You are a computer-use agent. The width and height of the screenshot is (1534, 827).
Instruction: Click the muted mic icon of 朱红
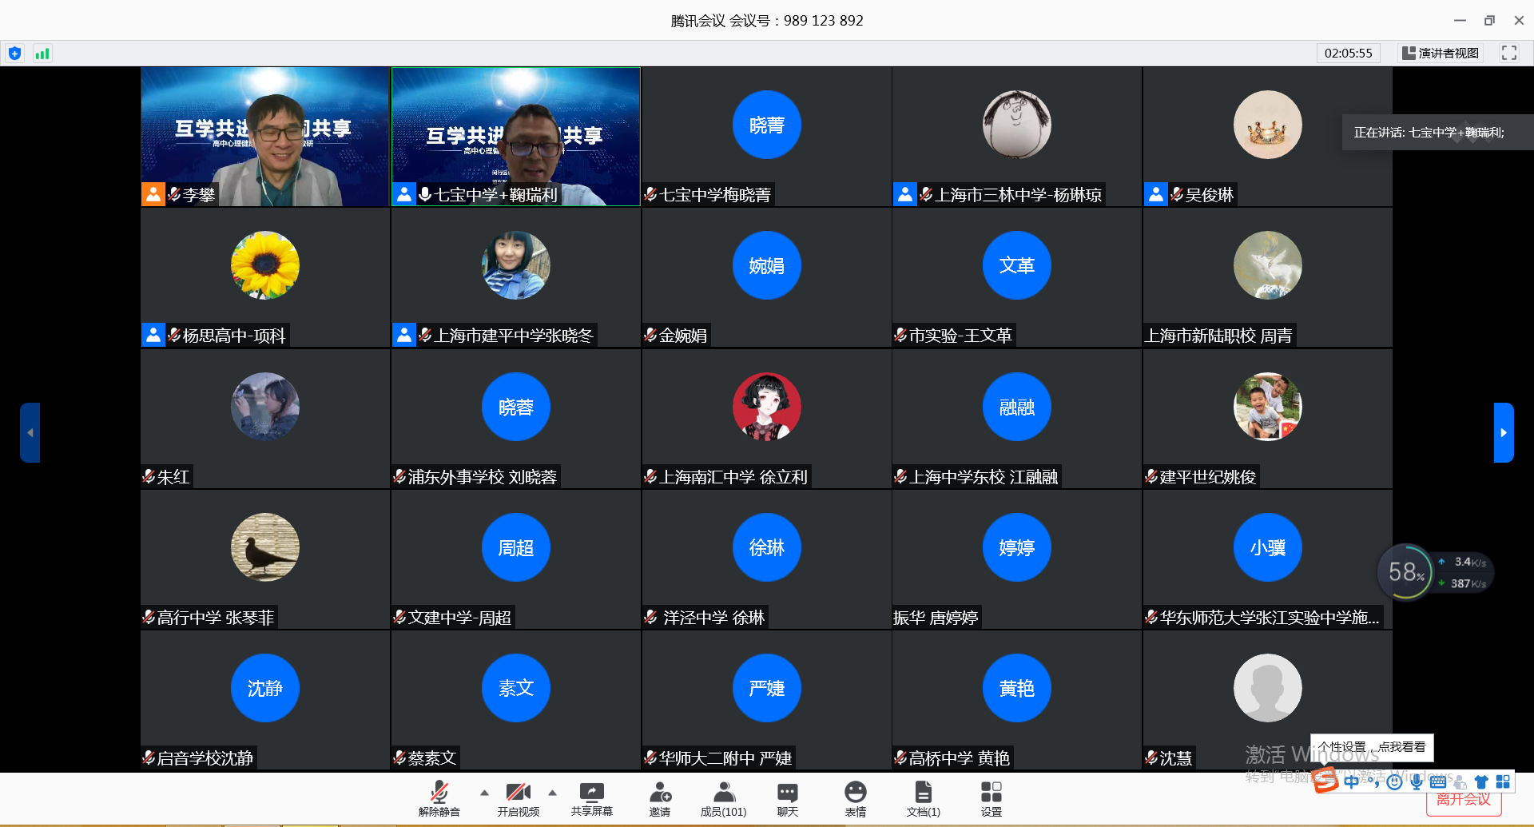149,476
